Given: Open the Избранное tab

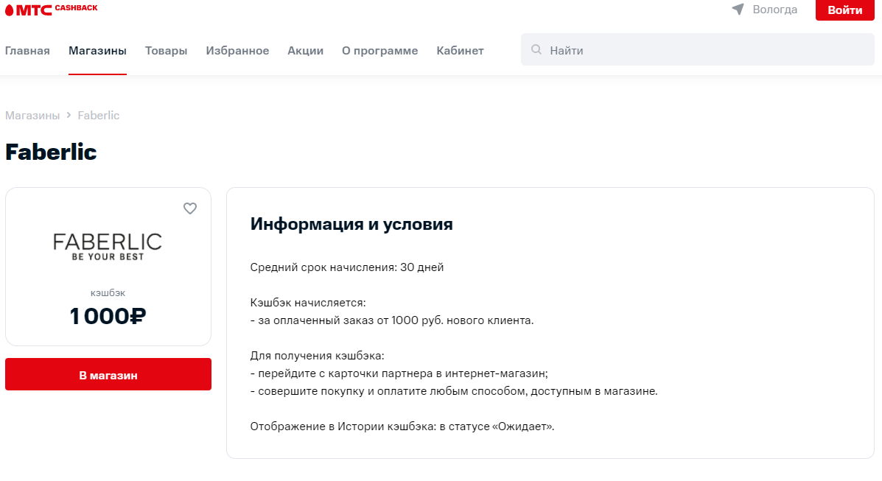Looking at the screenshot, I should pos(237,51).
